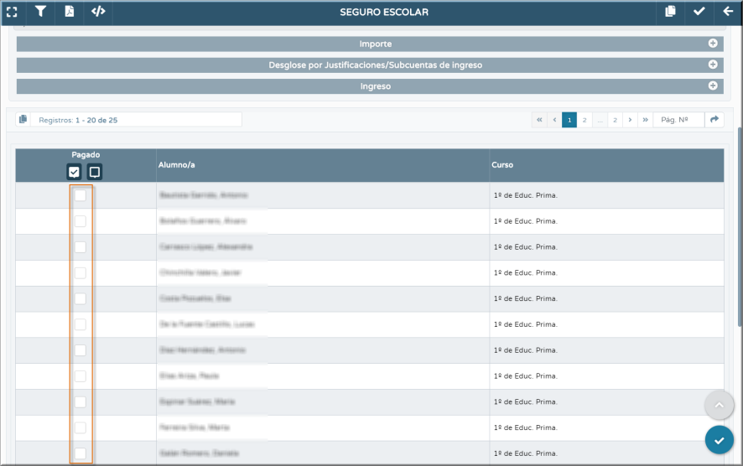Viewport: 743px width, 466px height.
Task: Tick Pagado checkbox in sixth row
Action: point(81,324)
